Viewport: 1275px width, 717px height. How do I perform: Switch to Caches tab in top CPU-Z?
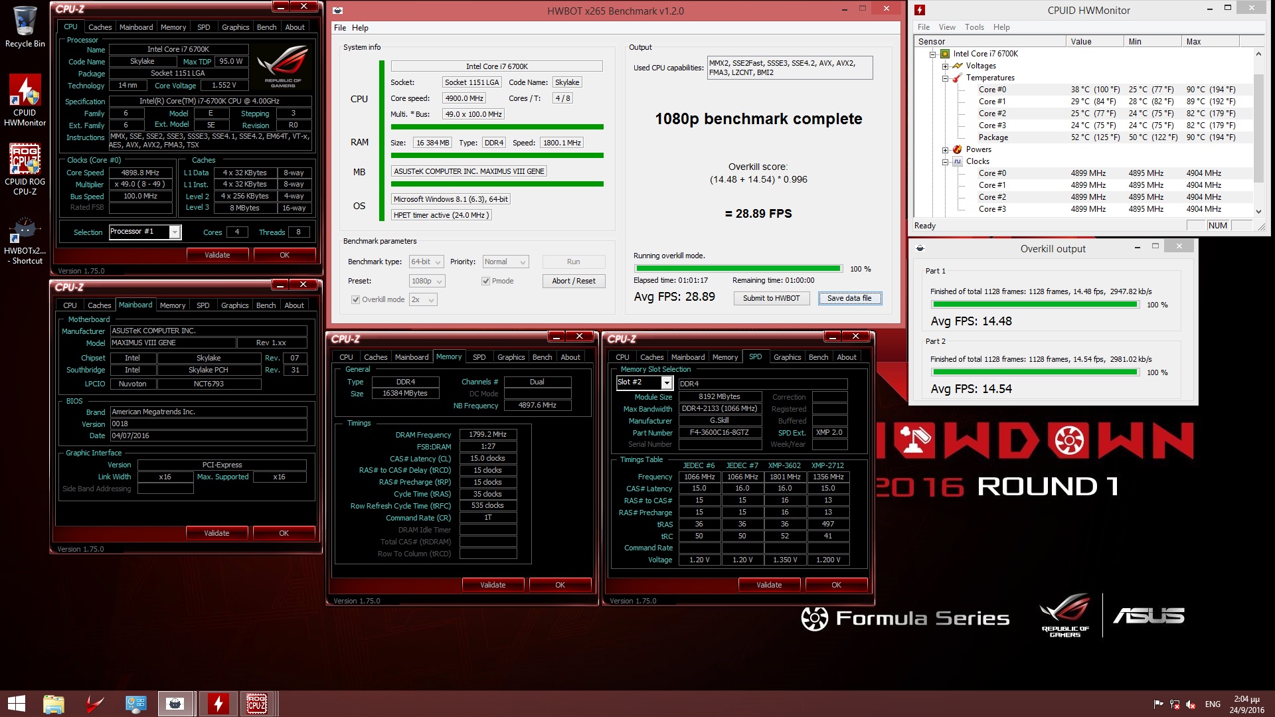pyautogui.click(x=100, y=27)
